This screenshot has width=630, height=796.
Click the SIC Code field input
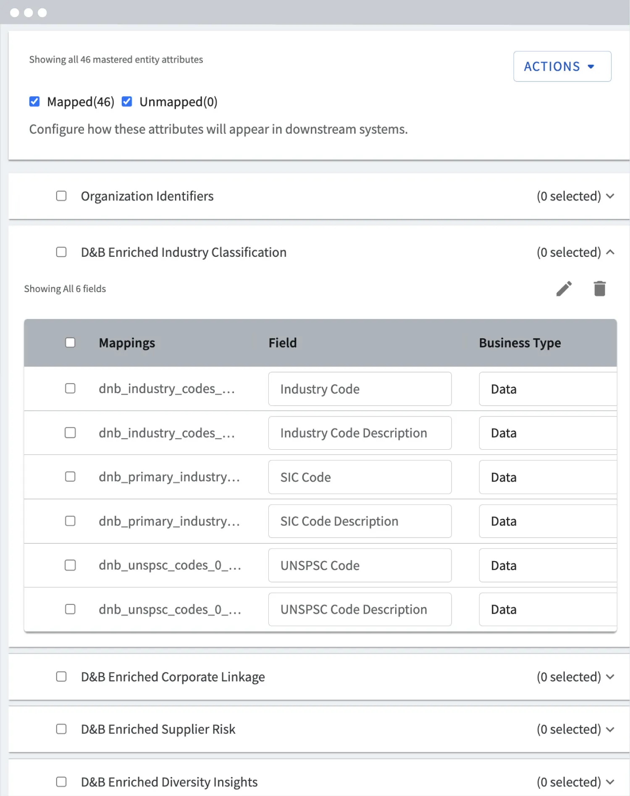click(x=360, y=477)
